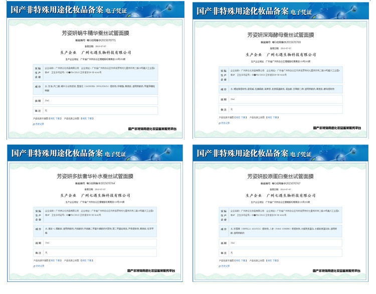The height and width of the screenshot is (294, 376).
Task: Click the 说明 field on the 蜗牛精华 certificate
Action: [100, 100]
